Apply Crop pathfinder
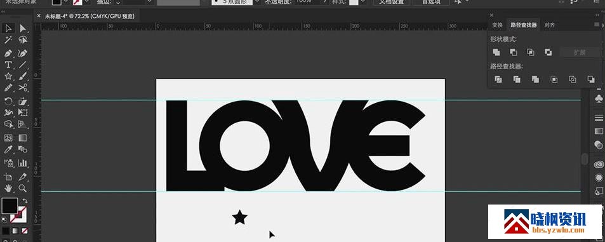 coord(554,79)
